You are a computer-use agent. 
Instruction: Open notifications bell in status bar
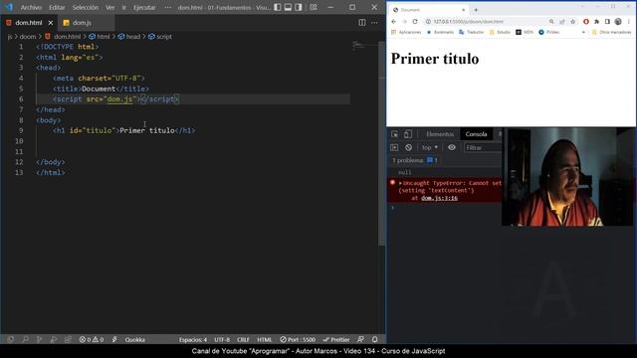(x=374, y=339)
